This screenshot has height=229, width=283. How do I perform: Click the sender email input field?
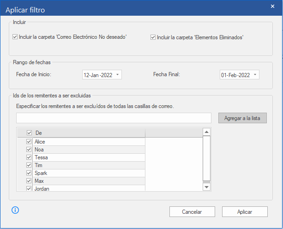click(113, 118)
